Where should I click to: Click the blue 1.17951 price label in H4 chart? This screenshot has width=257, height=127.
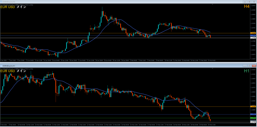pos(253,35)
